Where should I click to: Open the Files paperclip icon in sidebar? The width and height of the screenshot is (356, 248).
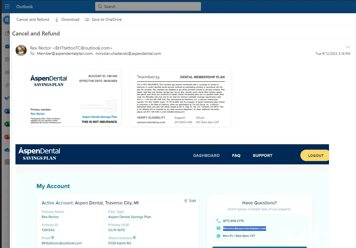click(7, 85)
